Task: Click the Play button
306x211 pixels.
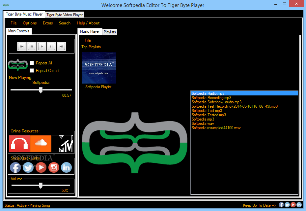Action: coord(42,47)
